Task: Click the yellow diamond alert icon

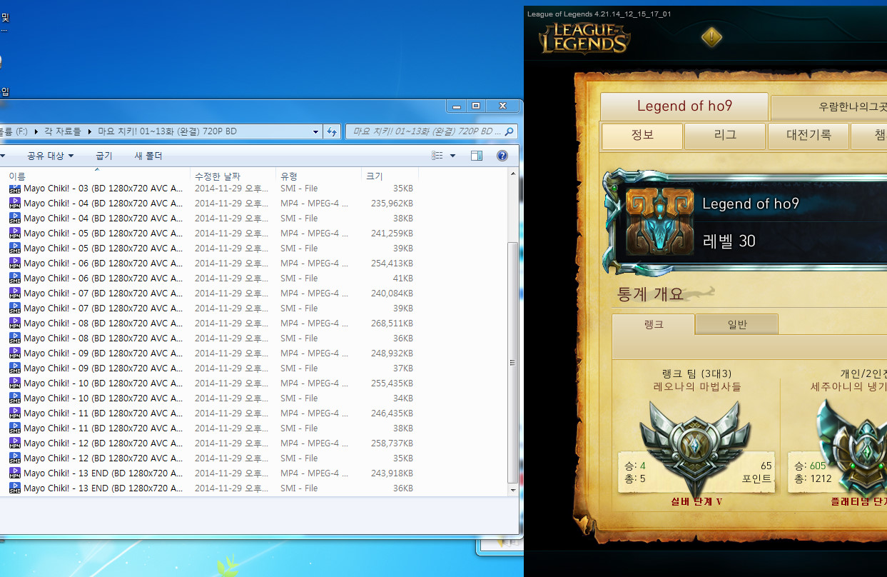Action: point(711,37)
